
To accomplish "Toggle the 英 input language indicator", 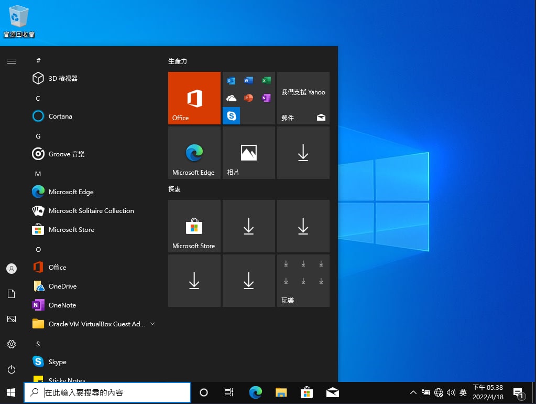I will pyautogui.click(x=463, y=392).
